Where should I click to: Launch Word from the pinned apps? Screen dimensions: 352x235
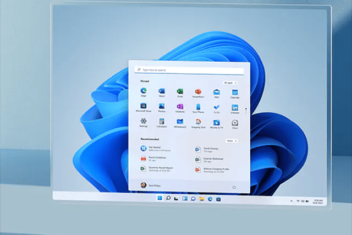pos(162,92)
